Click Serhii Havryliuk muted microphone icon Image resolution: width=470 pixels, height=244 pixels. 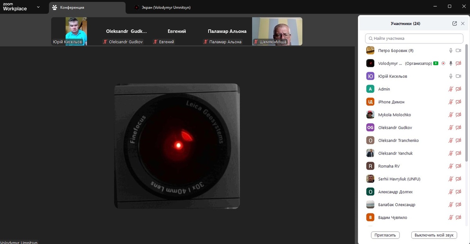[x=451, y=179]
